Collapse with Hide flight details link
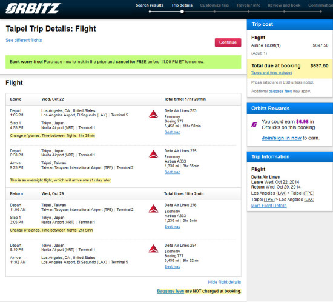 coord(225,282)
